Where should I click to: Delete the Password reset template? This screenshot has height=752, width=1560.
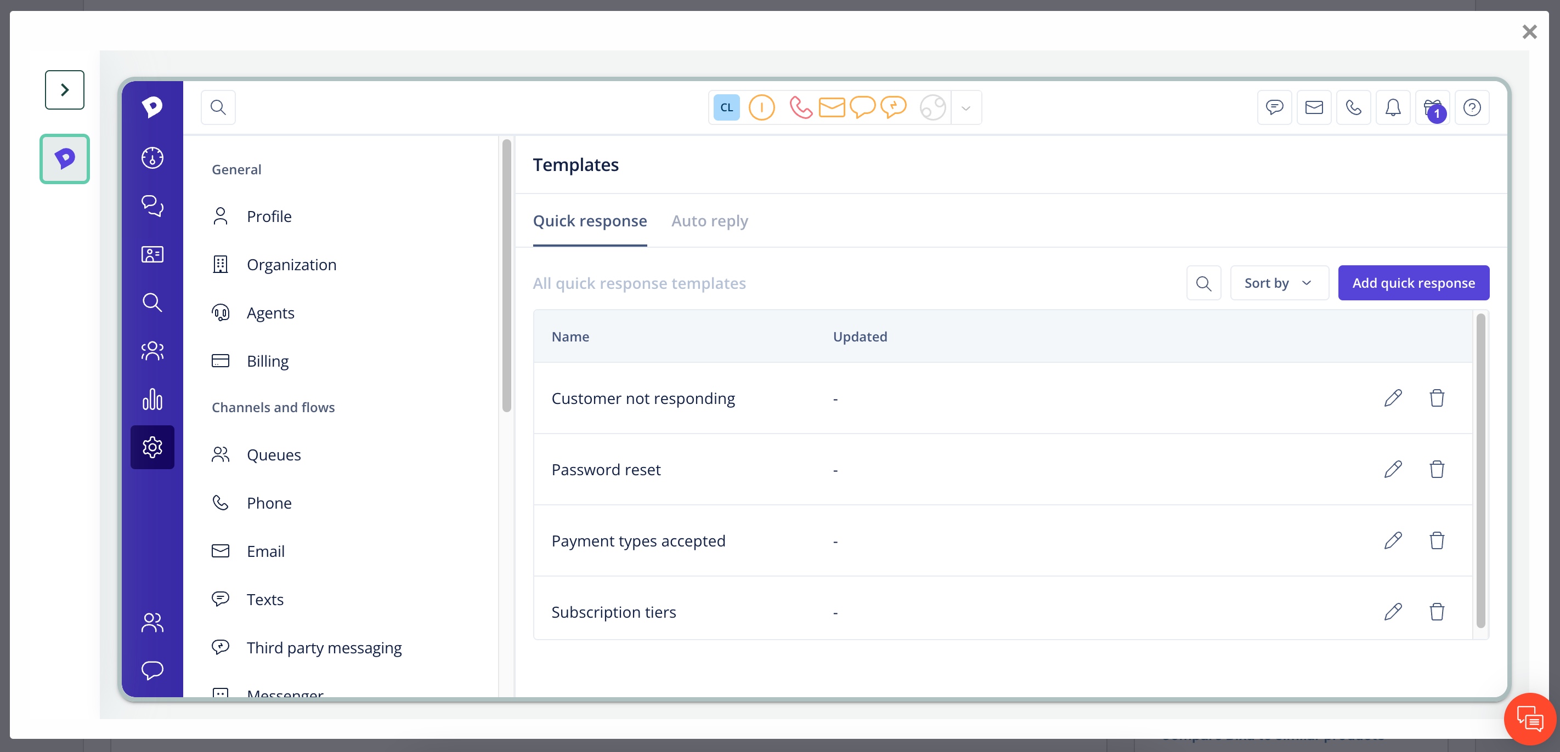coord(1437,470)
